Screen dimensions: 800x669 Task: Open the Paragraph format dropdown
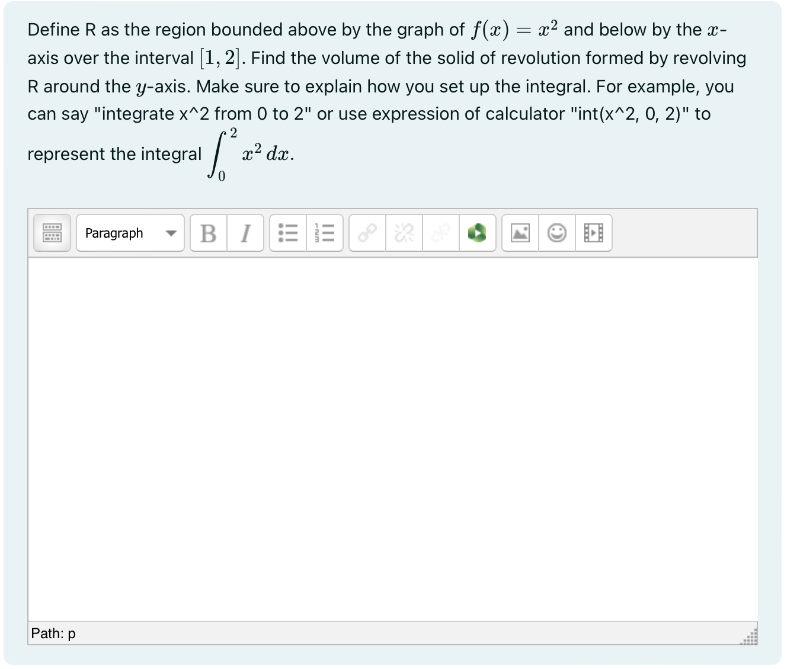pos(119,233)
